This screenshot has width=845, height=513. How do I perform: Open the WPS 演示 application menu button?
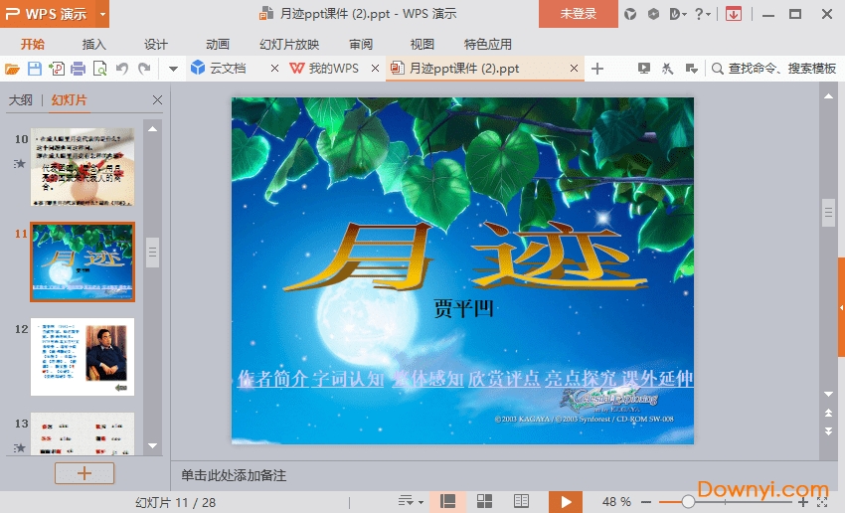(x=48, y=14)
